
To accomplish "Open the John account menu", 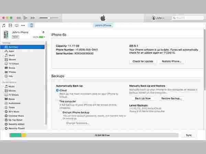I will pos(158,18).
